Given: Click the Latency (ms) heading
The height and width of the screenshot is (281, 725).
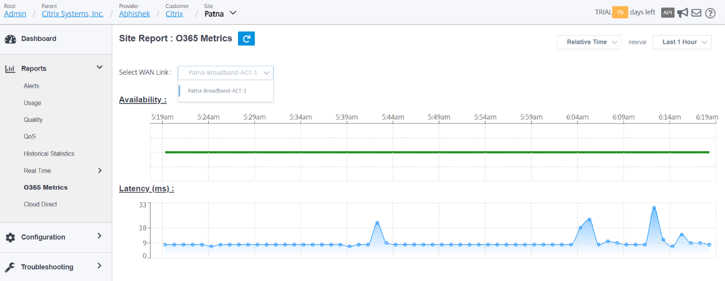Looking at the screenshot, I should (147, 188).
